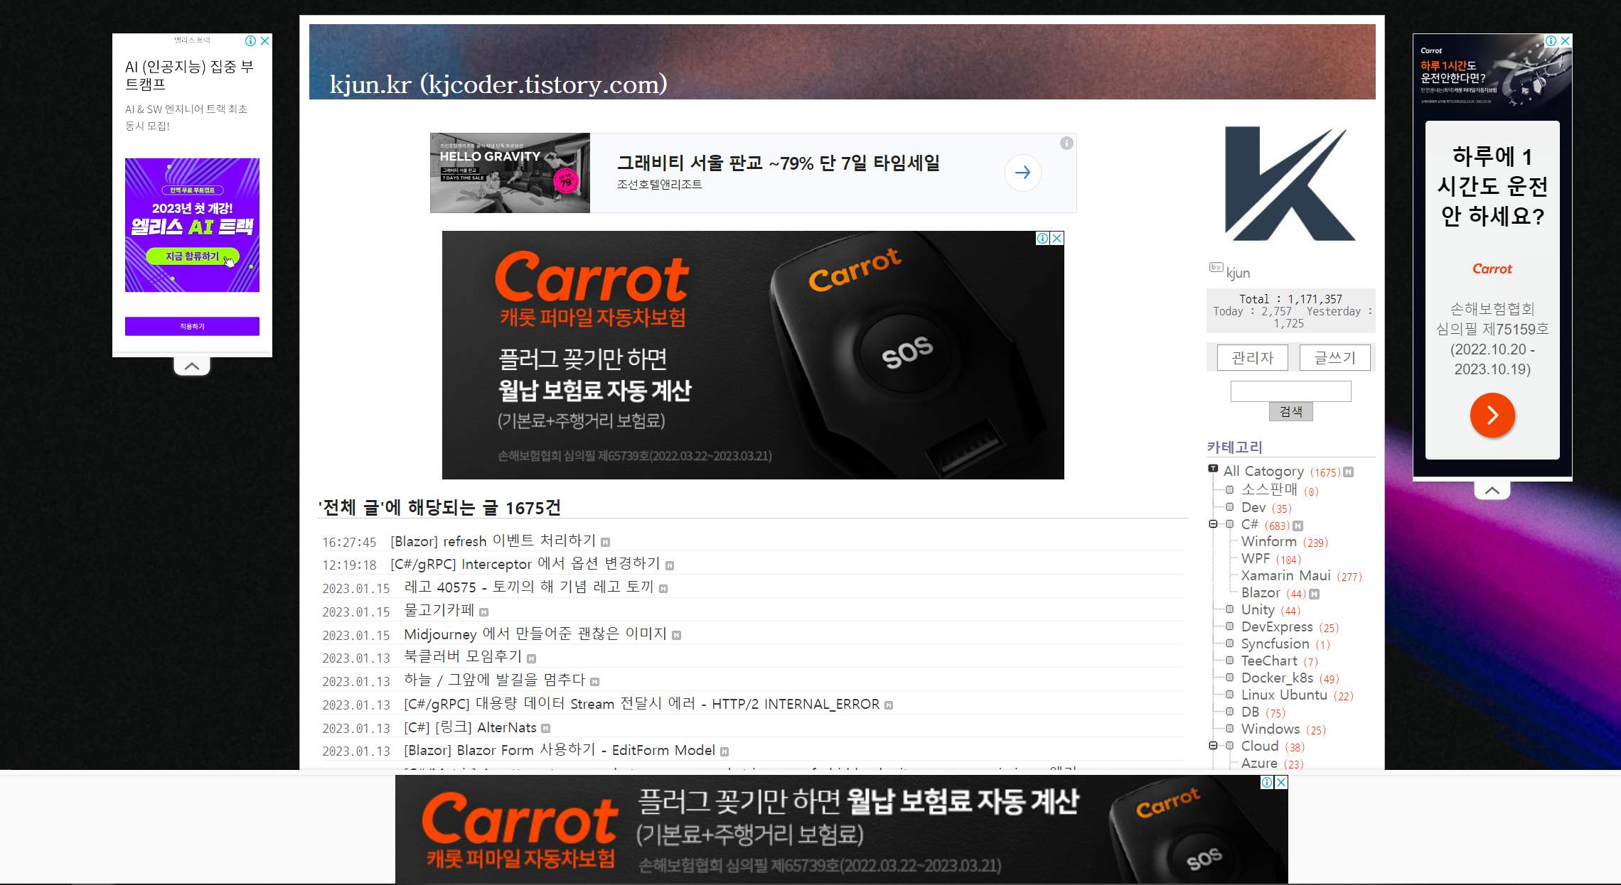Image resolution: width=1621 pixels, height=885 pixels.
Task: Select All Catagory tree root
Action: click(1263, 471)
